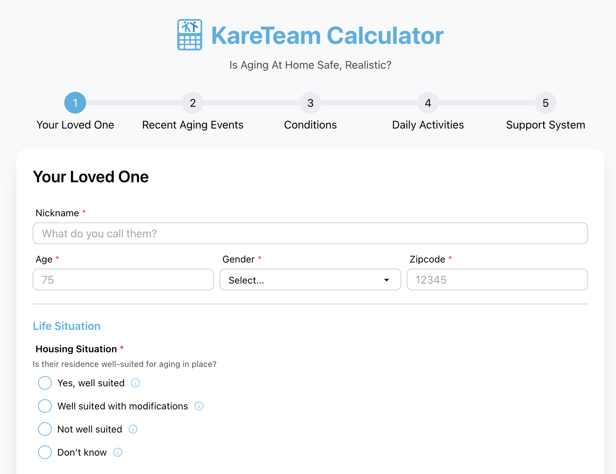The width and height of the screenshot is (616, 474).
Task: Click the "Your Loved One" form heading
Action: (91, 177)
